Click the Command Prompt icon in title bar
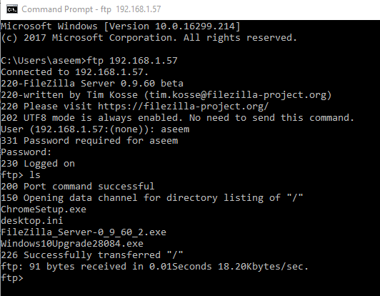380x296 pixels. pyautogui.click(x=12, y=9)
